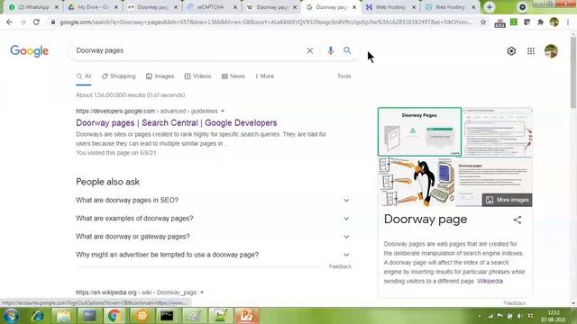This screenshot has height=324, width=577.
Task: Open the Chrome profile avatar in the toolbar
Action: 554,22
